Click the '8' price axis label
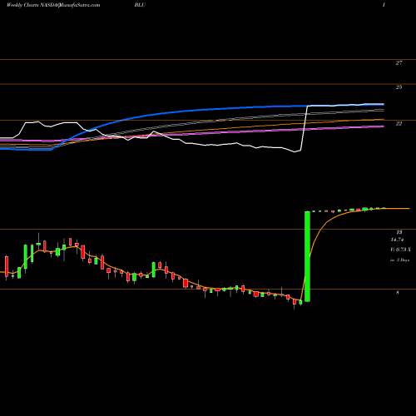Viewport: 416px width, 416px height. click(398, 293)
